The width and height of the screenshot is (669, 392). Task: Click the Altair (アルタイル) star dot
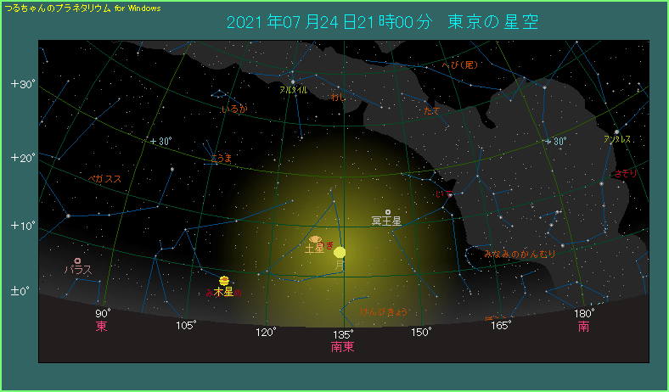click(x=292, y=82)
